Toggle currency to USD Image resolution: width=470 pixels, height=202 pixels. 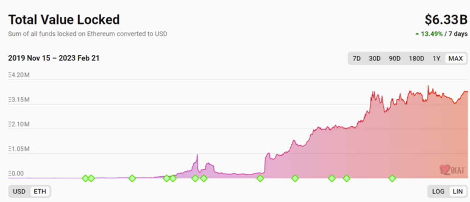click(x=19, y=191)
